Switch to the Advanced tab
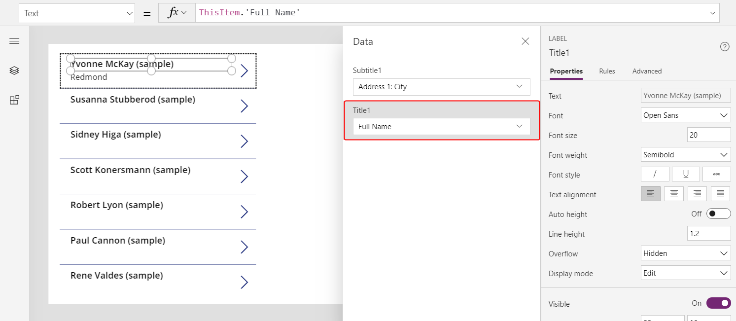 [x=647, y=71]
